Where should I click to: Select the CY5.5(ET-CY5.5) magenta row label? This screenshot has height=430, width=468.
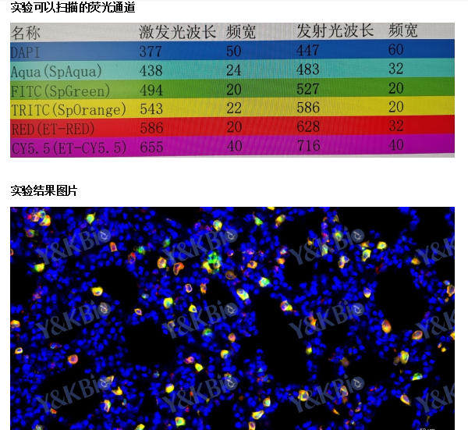(69, 146)
